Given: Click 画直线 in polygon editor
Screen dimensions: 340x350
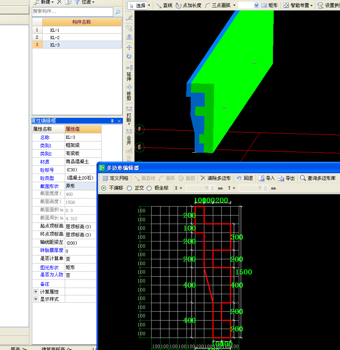Looking at the screenshot, I should click(145, 178).
